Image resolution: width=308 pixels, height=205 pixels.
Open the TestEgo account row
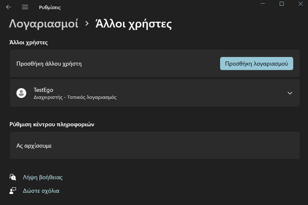[154, 93]
